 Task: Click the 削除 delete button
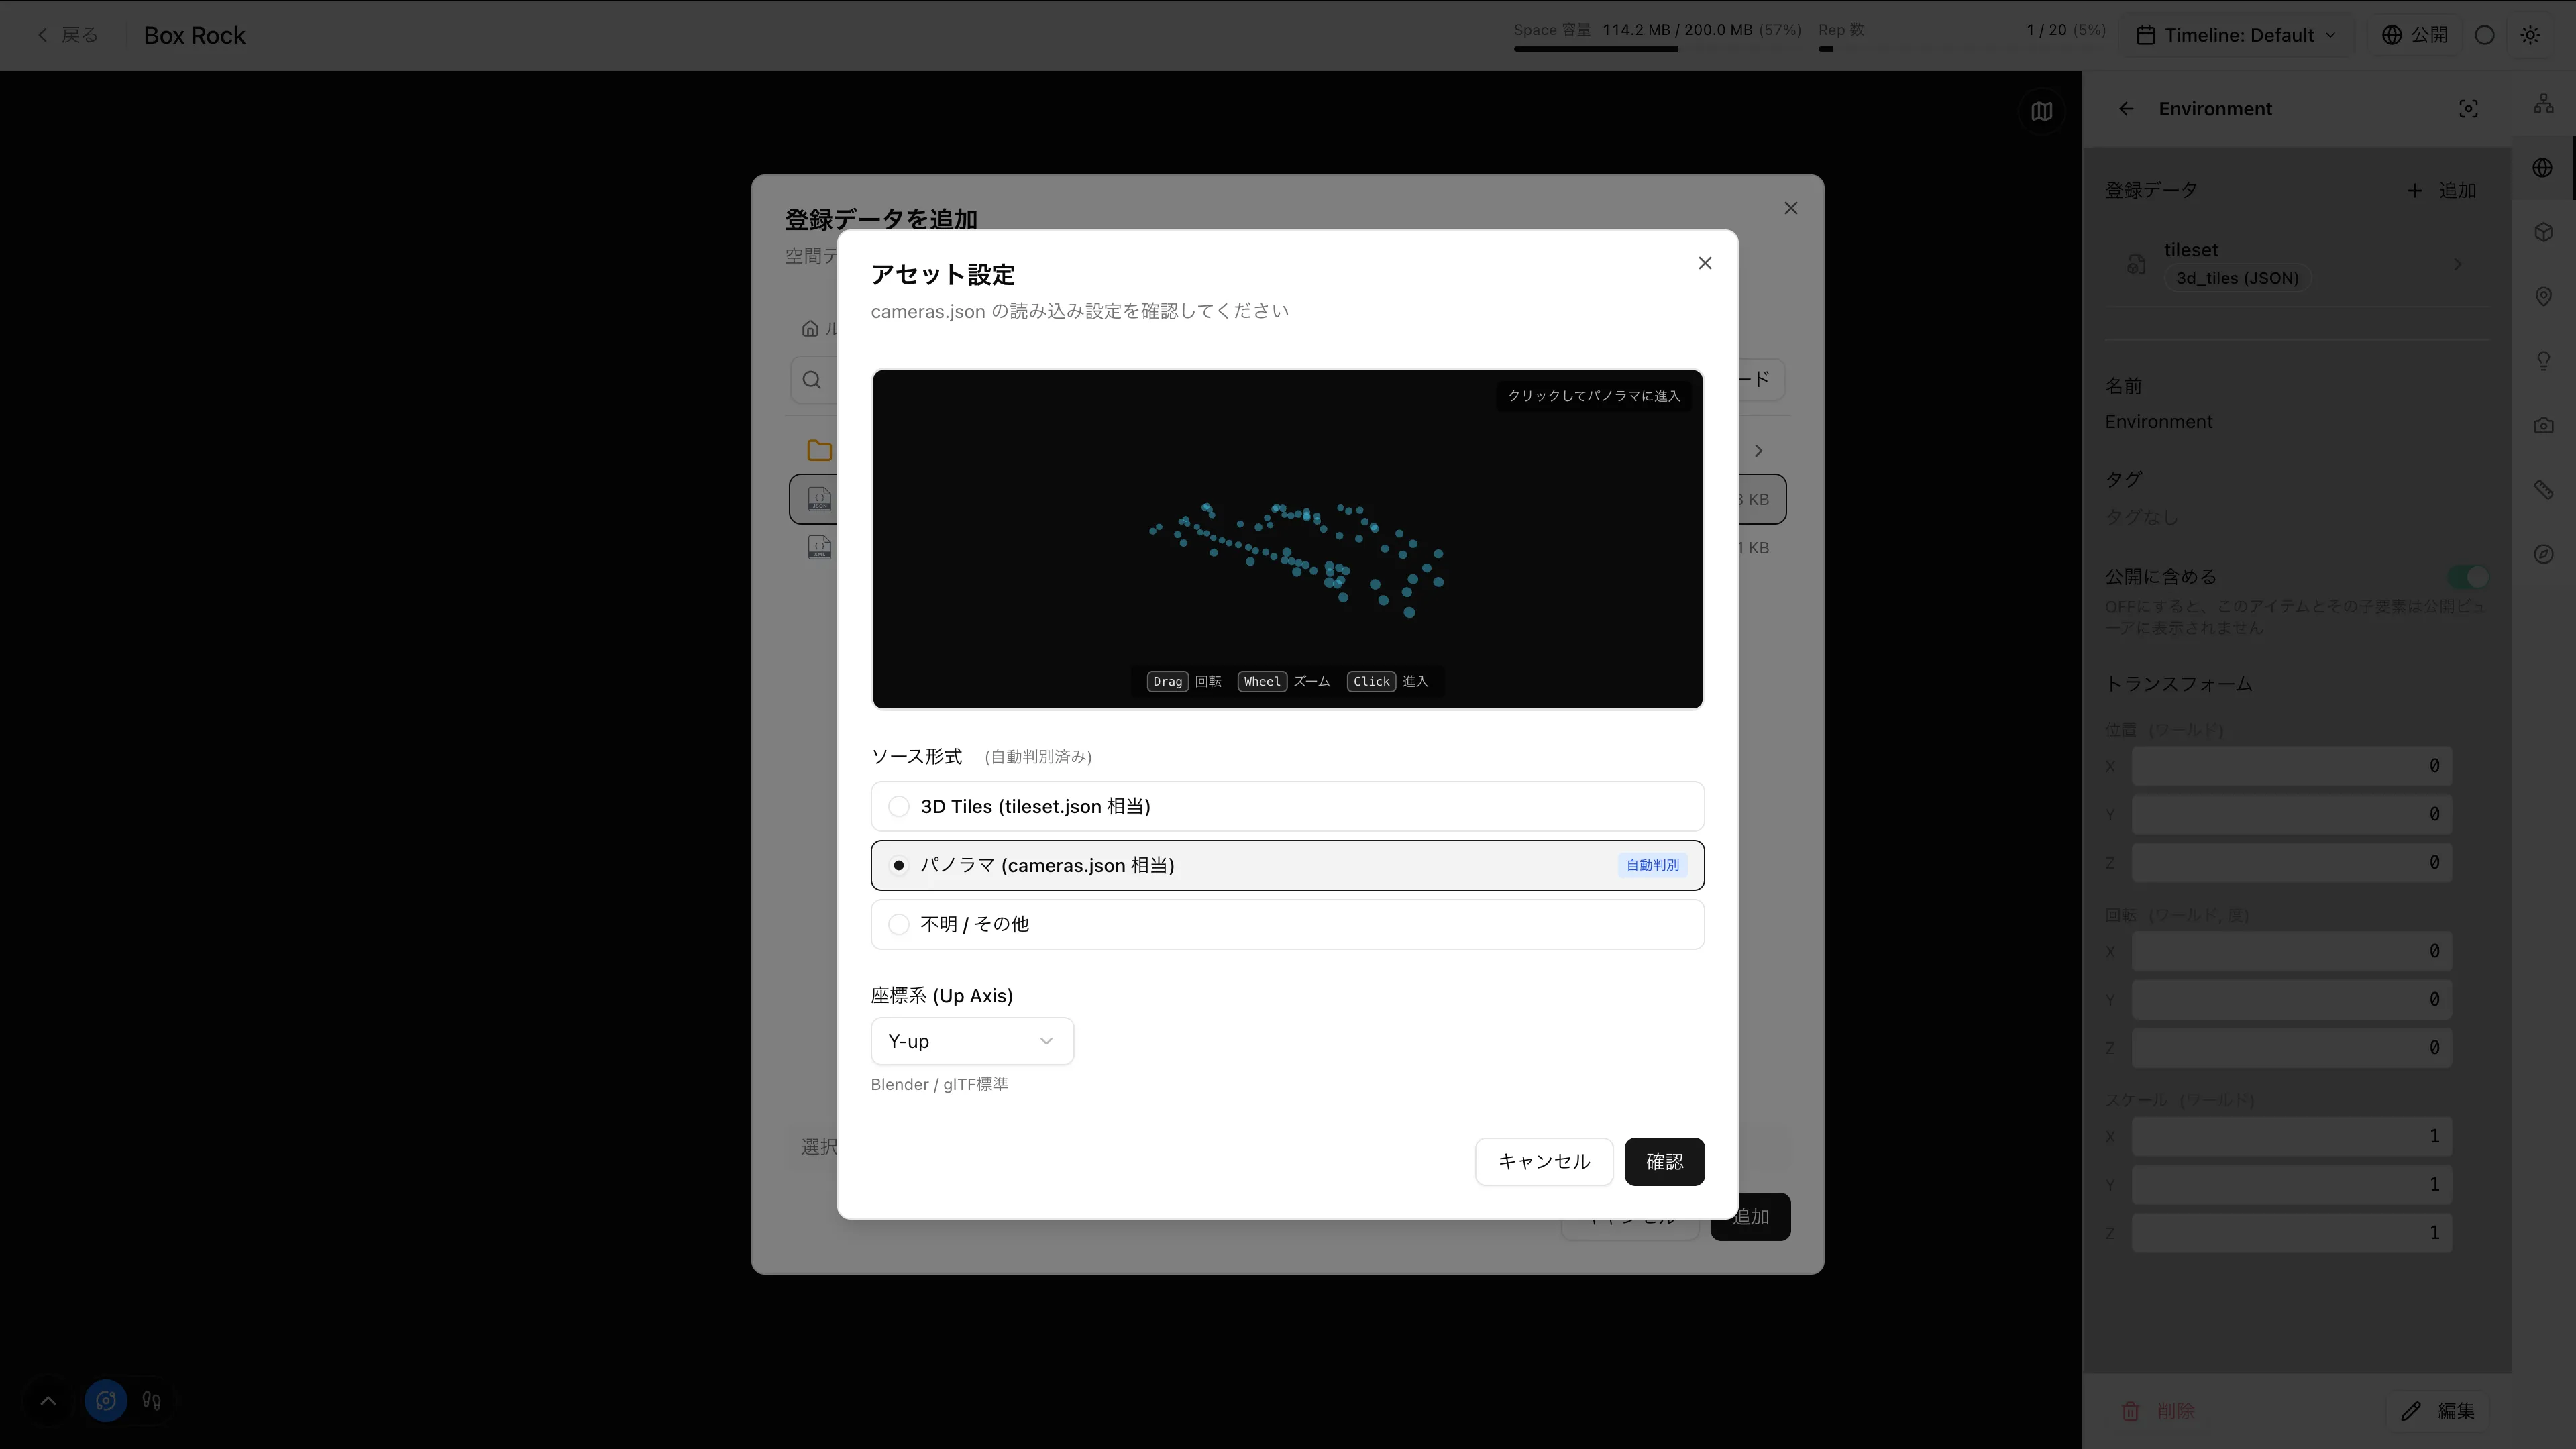pos(2158,1411)
